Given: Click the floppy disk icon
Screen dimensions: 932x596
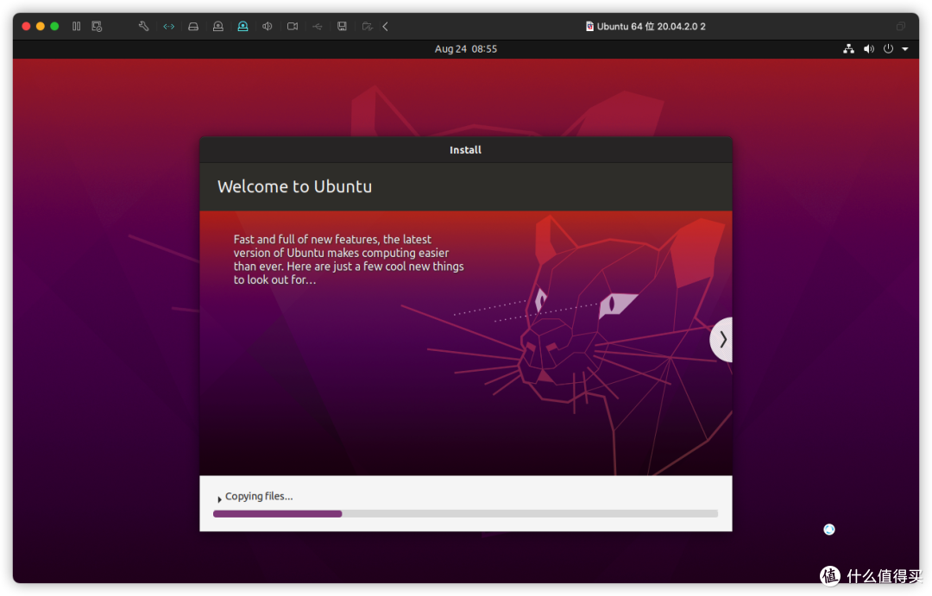Looking at the screenshot, I should [x=342, y=26].
